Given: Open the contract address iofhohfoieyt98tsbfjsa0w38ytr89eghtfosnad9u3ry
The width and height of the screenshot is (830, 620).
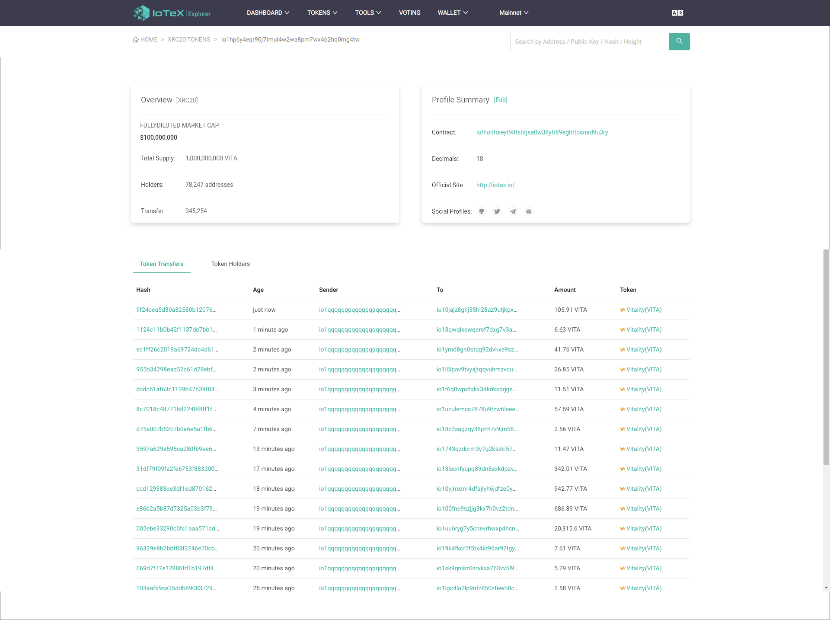Looking at the screenshot, I should [542, 132].
